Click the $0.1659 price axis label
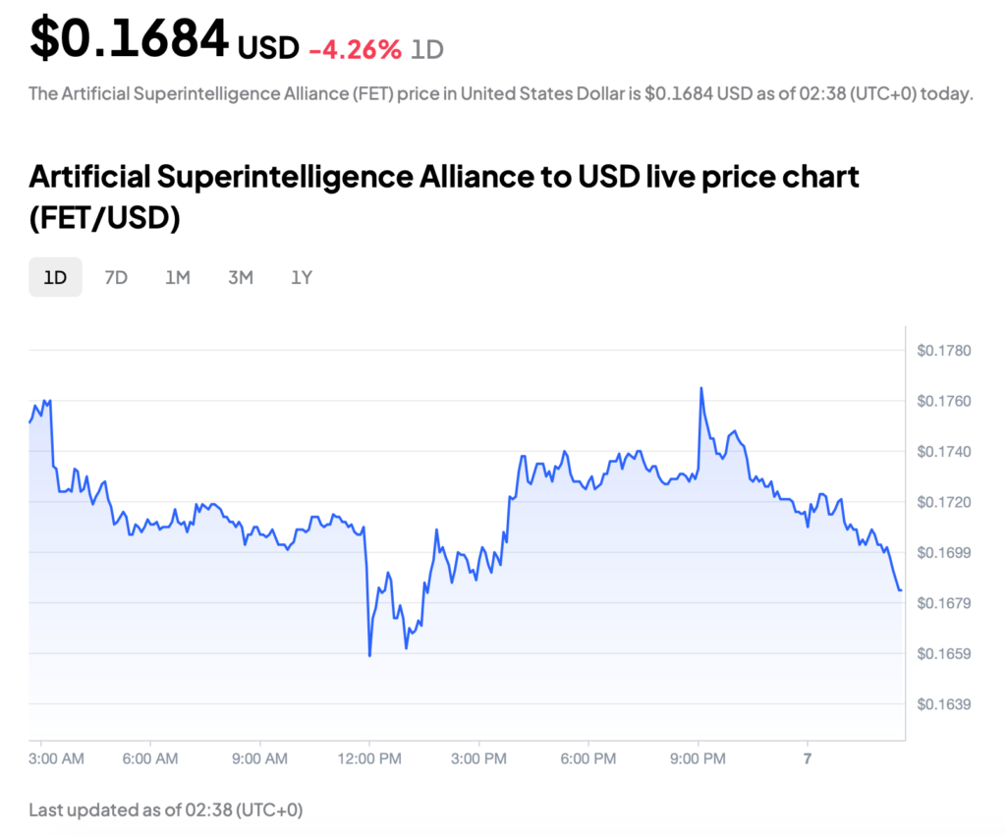The height and width of the screenshot is (835, 1006). [944, 653]
